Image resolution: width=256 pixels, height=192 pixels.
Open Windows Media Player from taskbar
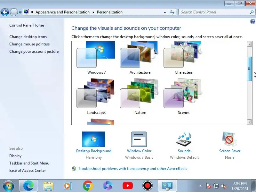pos(68,186)
